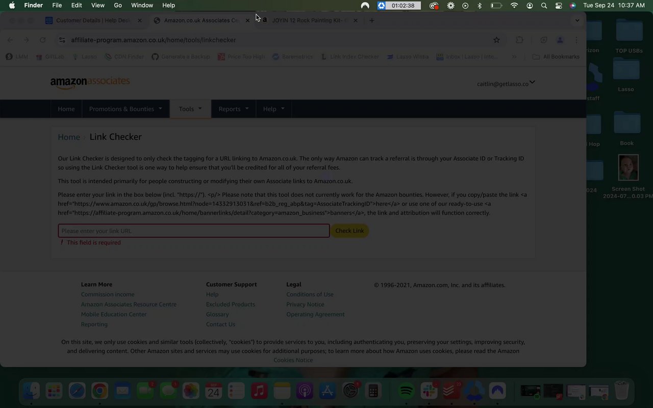
Task: Open the File menu
Action: 57,5
